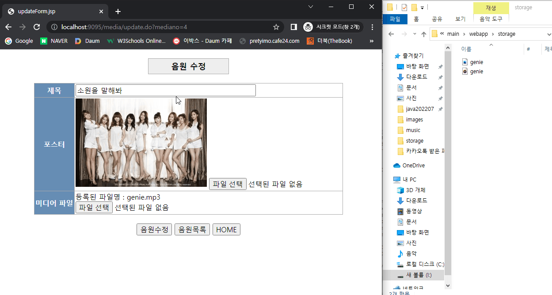Open Chrome side panel icon
Viewport: 552px width, 295px height.
[293, 27]
